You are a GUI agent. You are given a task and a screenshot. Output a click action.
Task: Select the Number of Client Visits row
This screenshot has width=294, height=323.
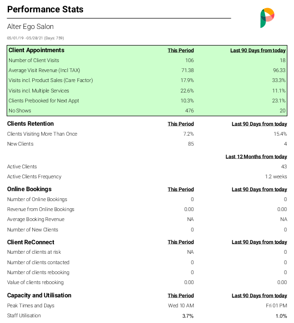[147, 60]
